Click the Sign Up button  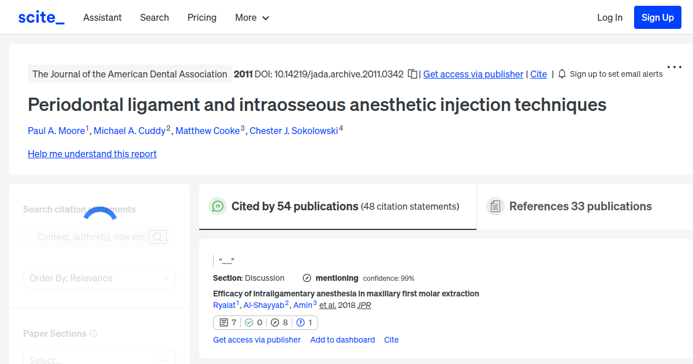[657, 17]
